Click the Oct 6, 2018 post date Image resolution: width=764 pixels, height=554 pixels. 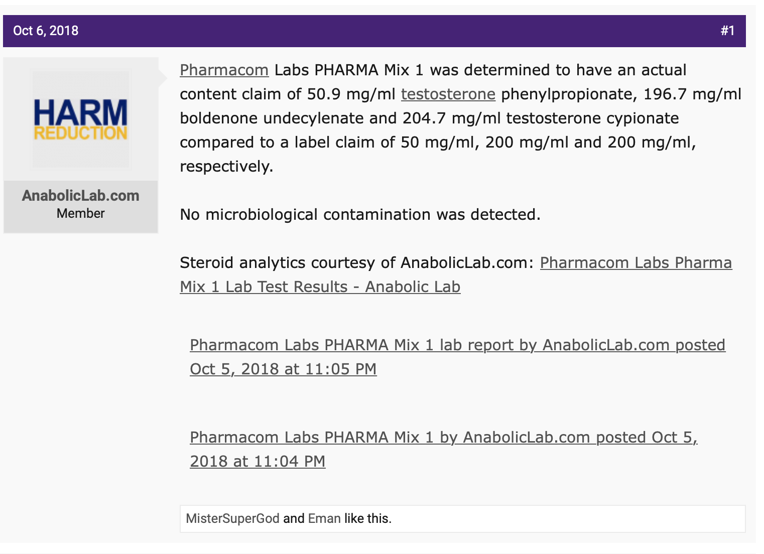(46, 31)
